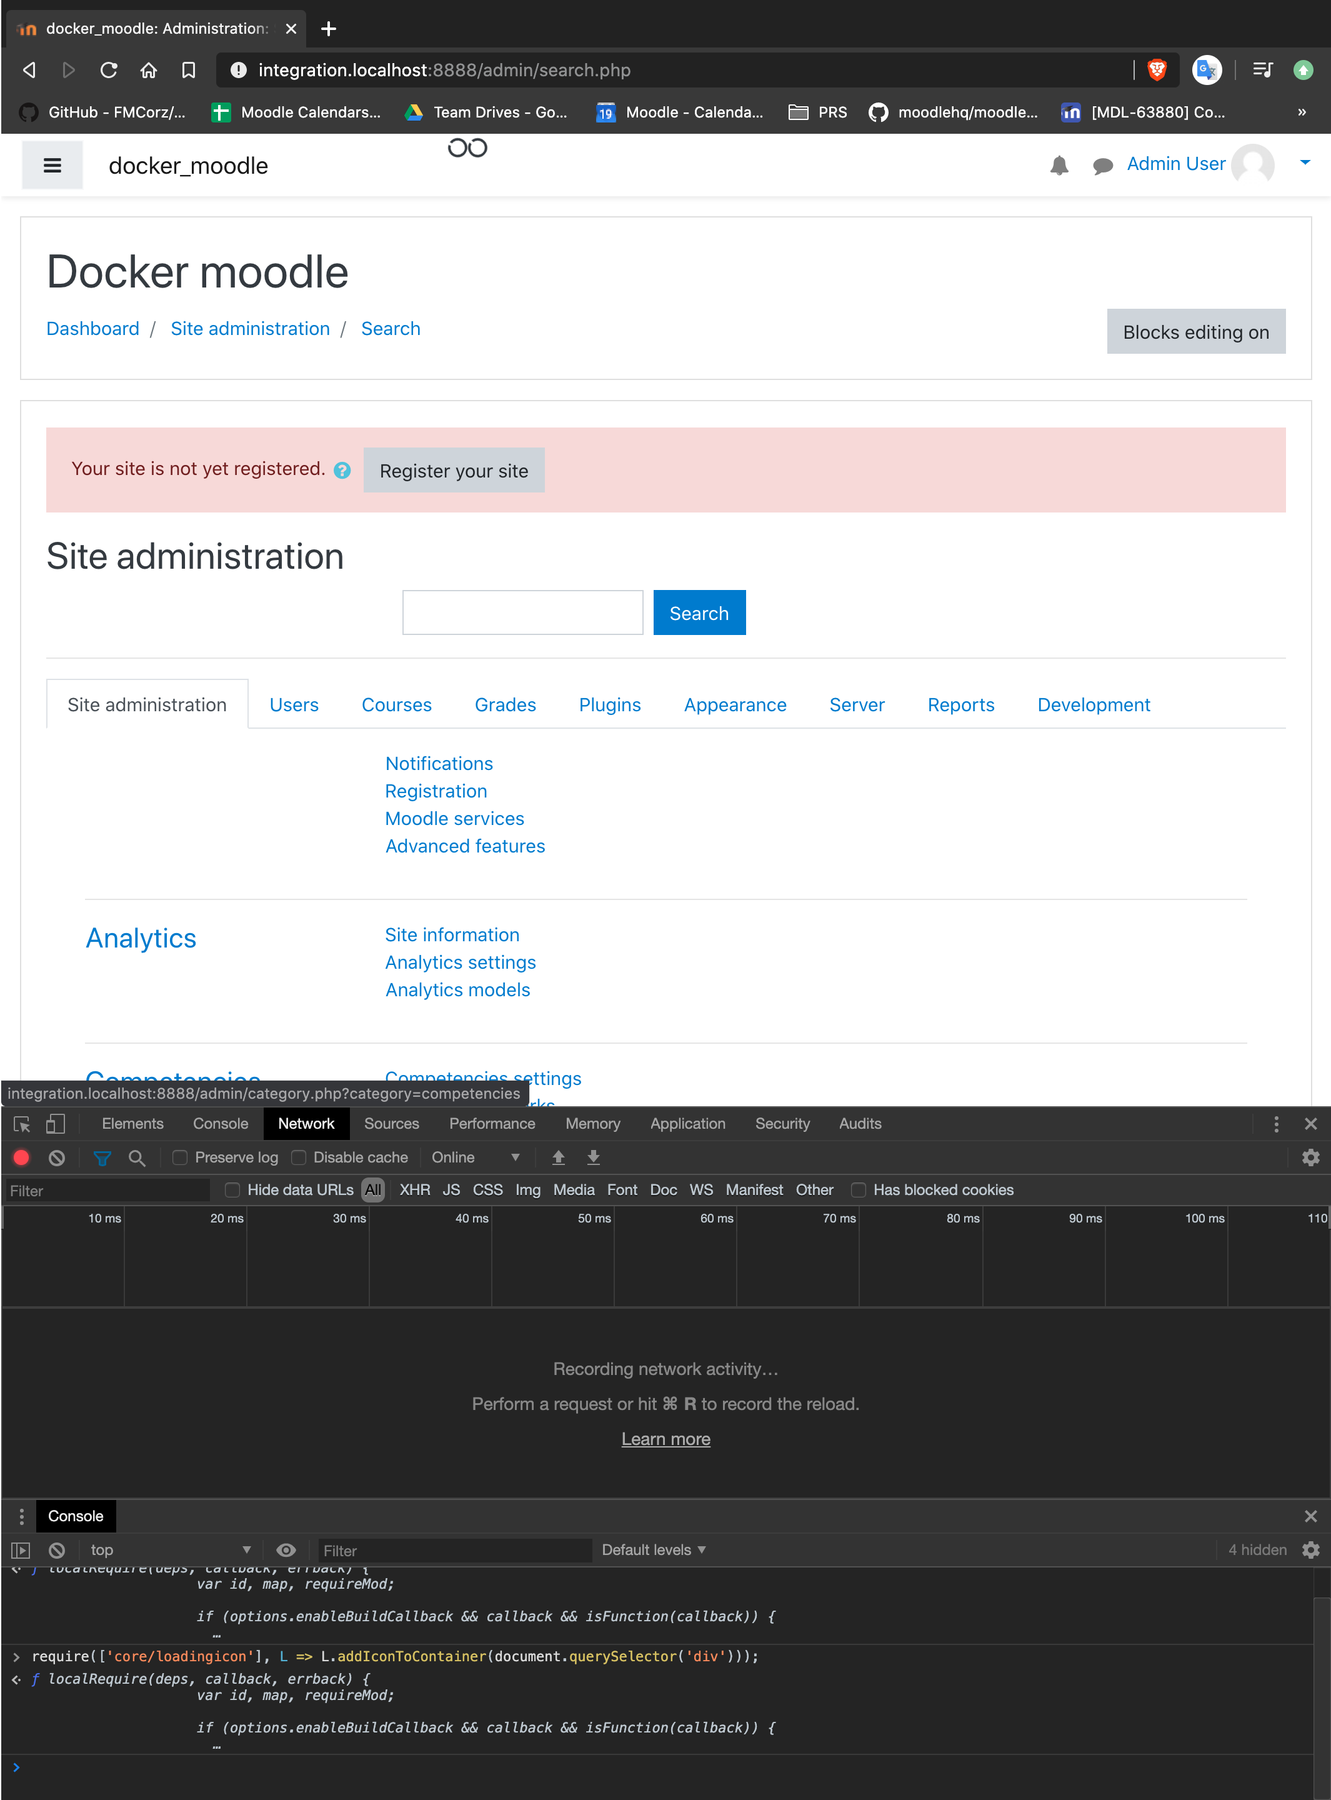This screenshot has height=1800, width=1331.
Task: Open console settings gear icon
Action: point(1311,1550)
